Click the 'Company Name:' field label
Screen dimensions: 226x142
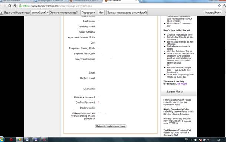click(86, 27)
